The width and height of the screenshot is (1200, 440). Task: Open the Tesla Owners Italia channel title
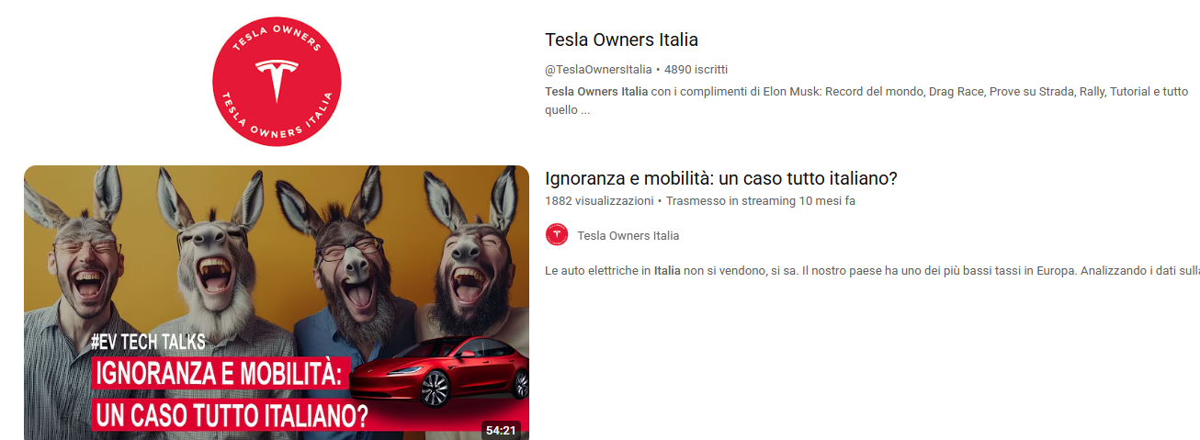pos(621,39)
